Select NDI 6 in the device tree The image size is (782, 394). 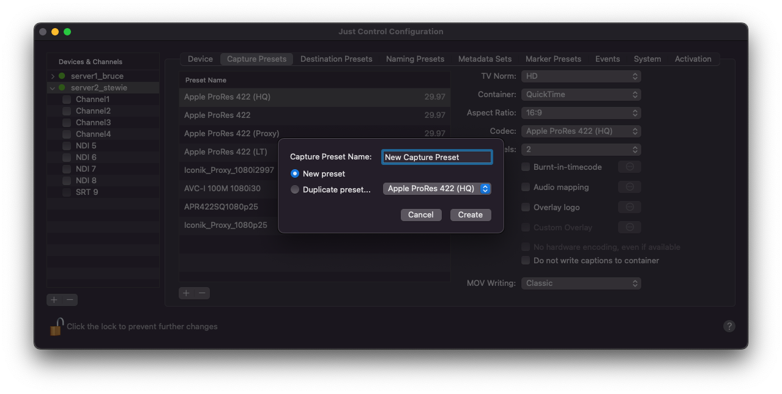[x=103, y=157]
